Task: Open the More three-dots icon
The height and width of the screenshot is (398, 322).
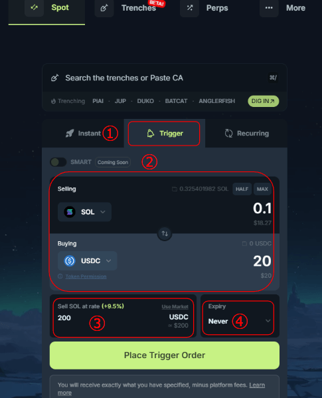Action: pyautogui.click(x=269, y=8)
